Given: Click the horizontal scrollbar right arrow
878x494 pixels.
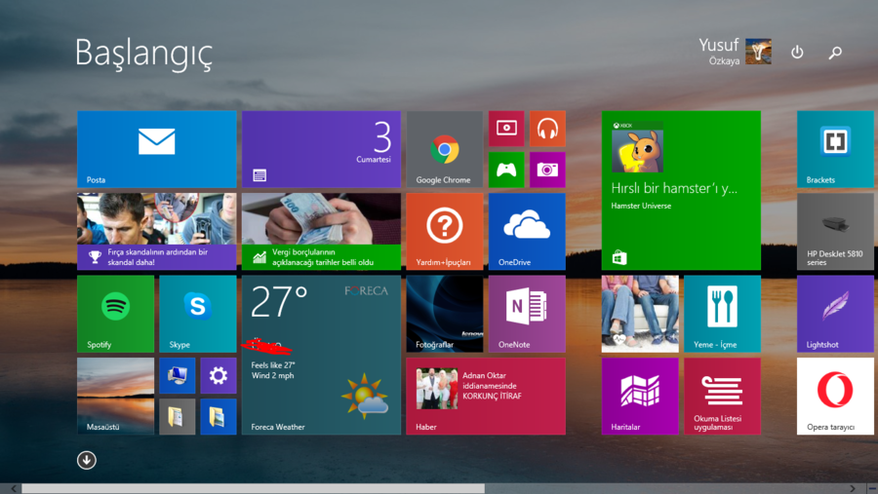Looking at the screenshot, I should 853,488.
